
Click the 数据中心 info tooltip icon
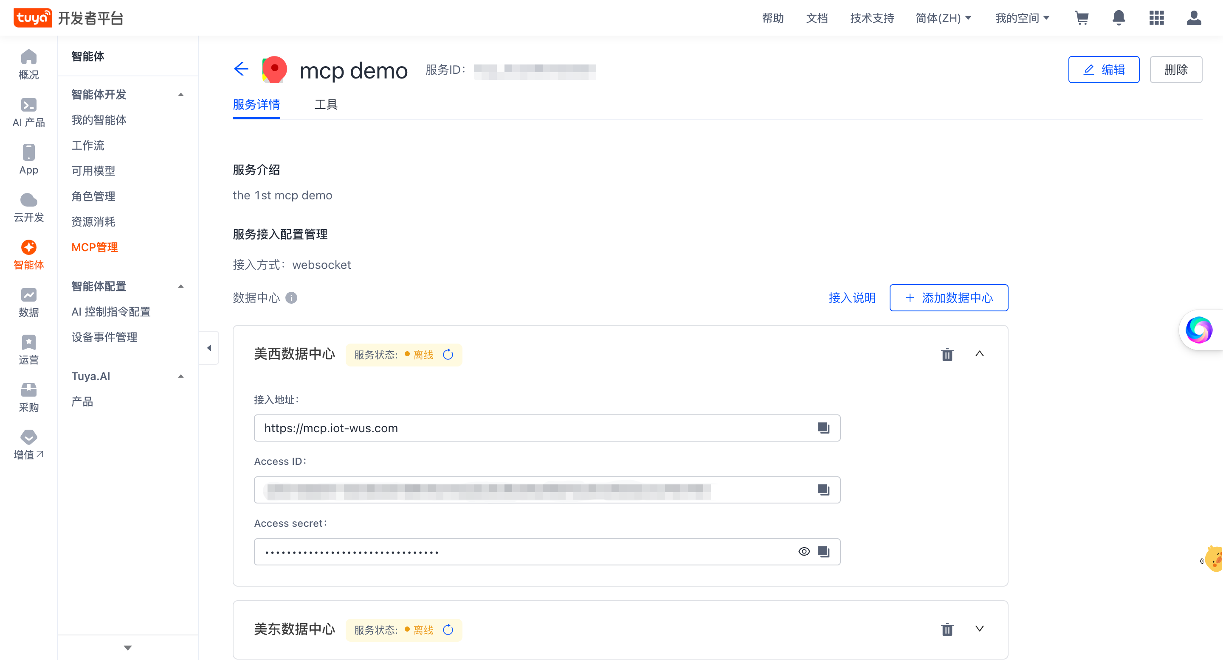(291, 298)
